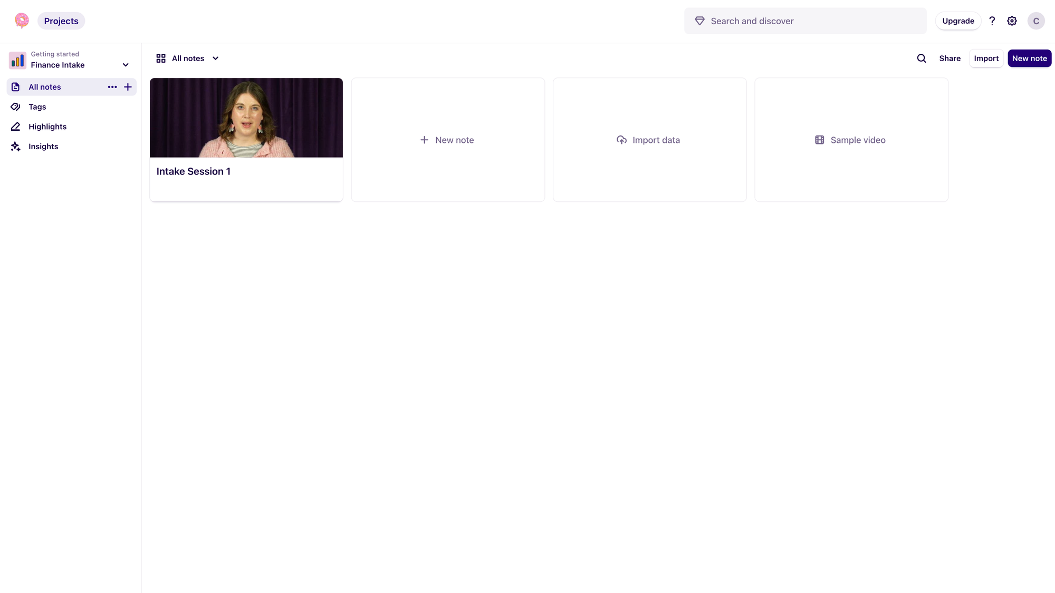This screenshot has height=593, width=1055.
Task: Click the Tags sidebar icon
Action: pos(15,106)
